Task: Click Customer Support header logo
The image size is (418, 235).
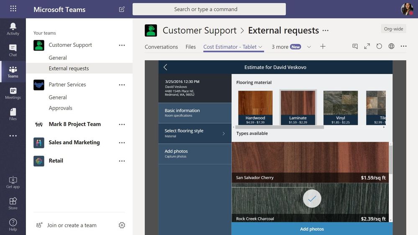Action: (x=151, y=31)
